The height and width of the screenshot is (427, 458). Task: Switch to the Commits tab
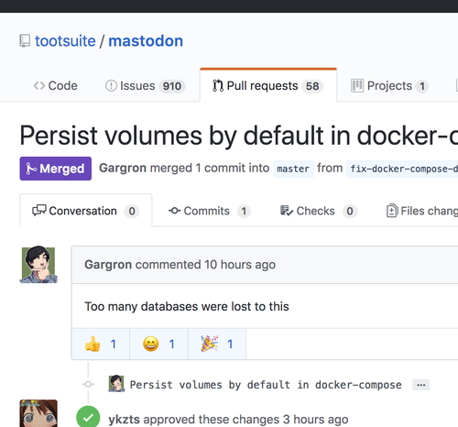pos(210,211)
